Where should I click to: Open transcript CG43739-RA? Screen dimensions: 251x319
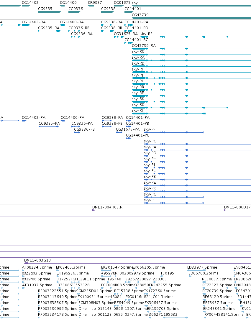144,46
